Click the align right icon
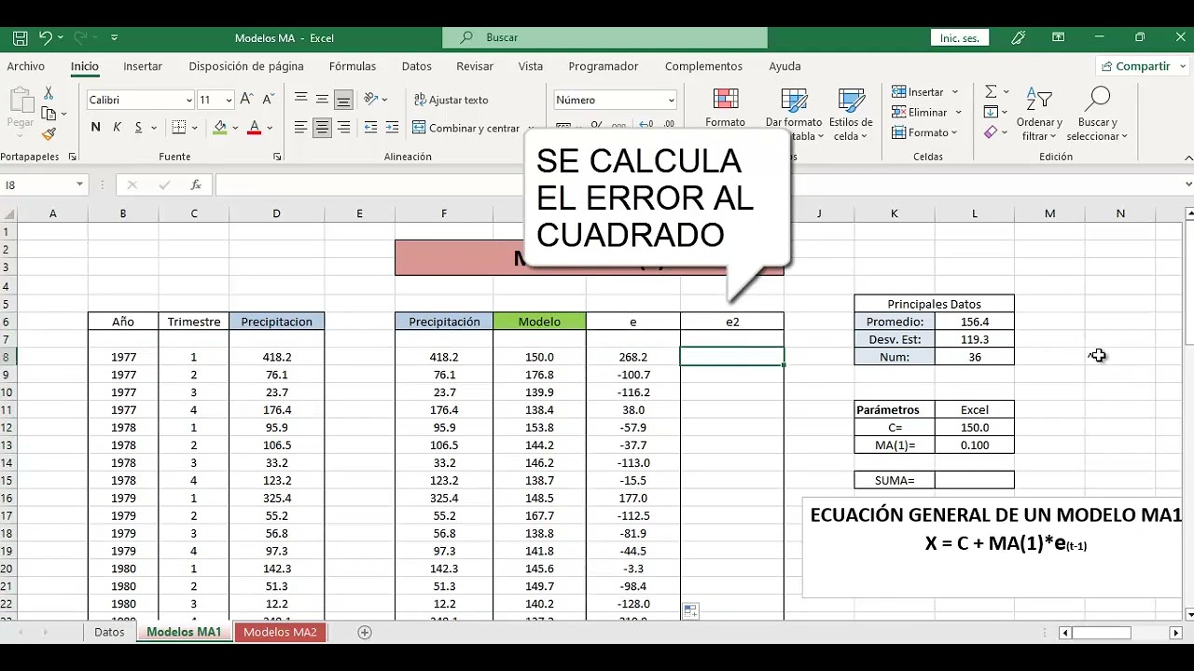The width and height of the screenshot is (1194, 671). [x=343, y=128]
